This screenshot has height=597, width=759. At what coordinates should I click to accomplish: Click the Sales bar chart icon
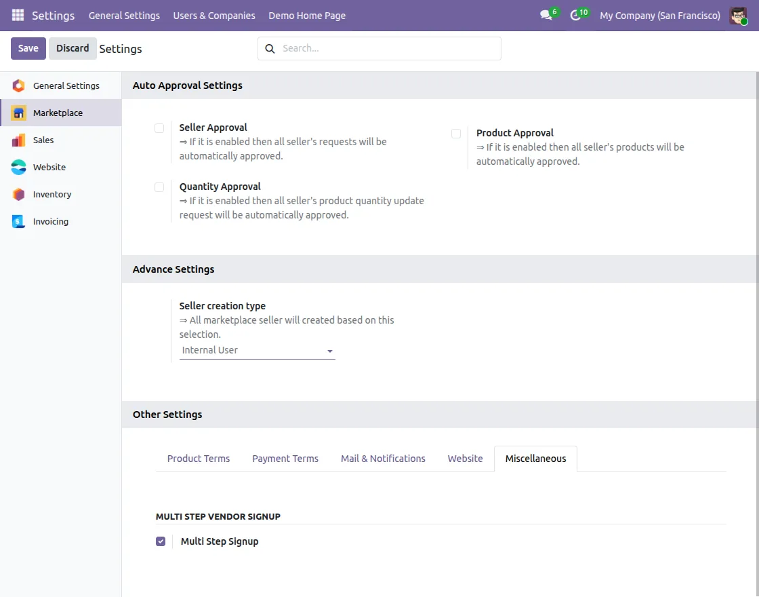(x=18, y=140)
